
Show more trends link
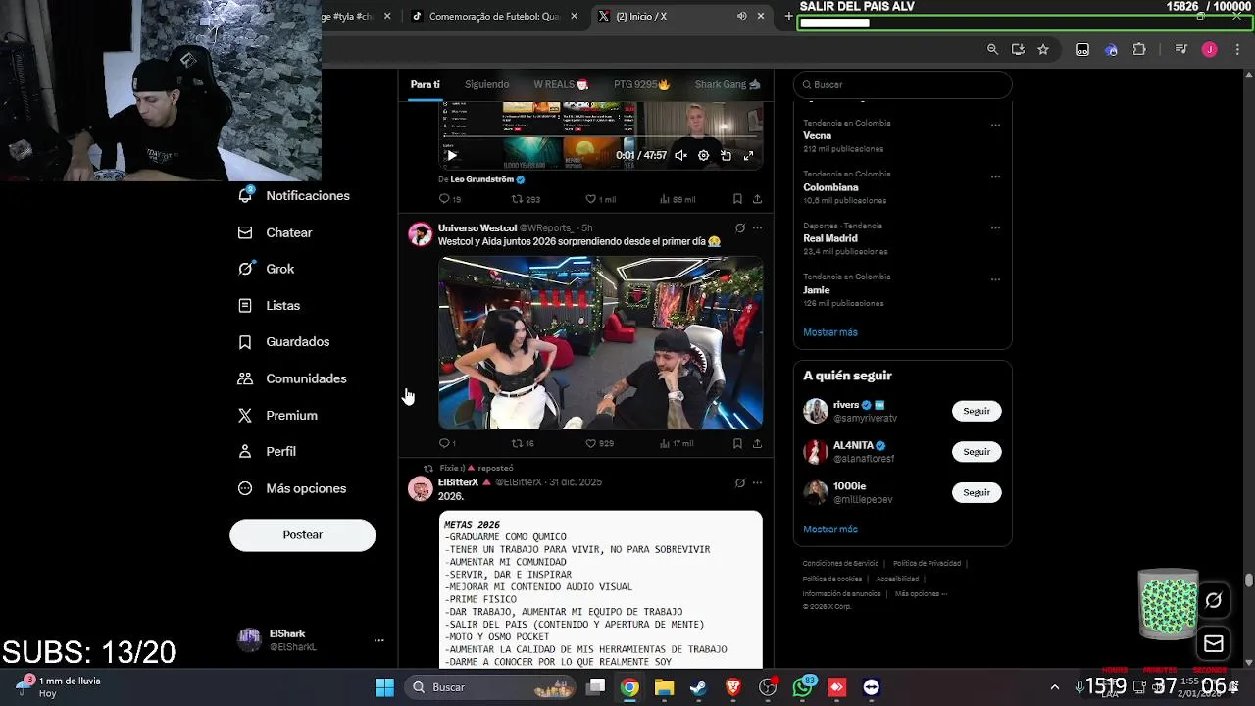click(830, 332)
